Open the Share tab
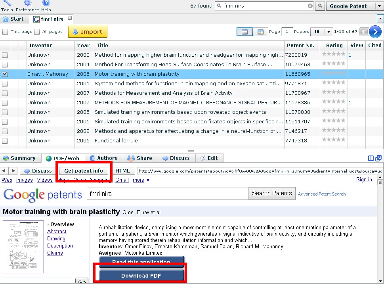Viewport: 384px width, 284px height. tap(140, 158)
